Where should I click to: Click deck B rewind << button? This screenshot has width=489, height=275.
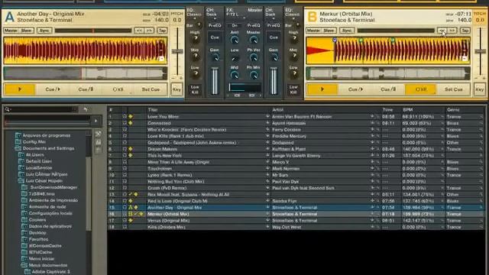tap(442, 31)
